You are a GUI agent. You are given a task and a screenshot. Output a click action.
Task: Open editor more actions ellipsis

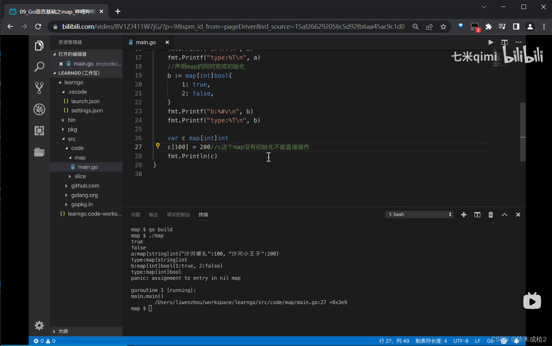click(x=518, y=42)
